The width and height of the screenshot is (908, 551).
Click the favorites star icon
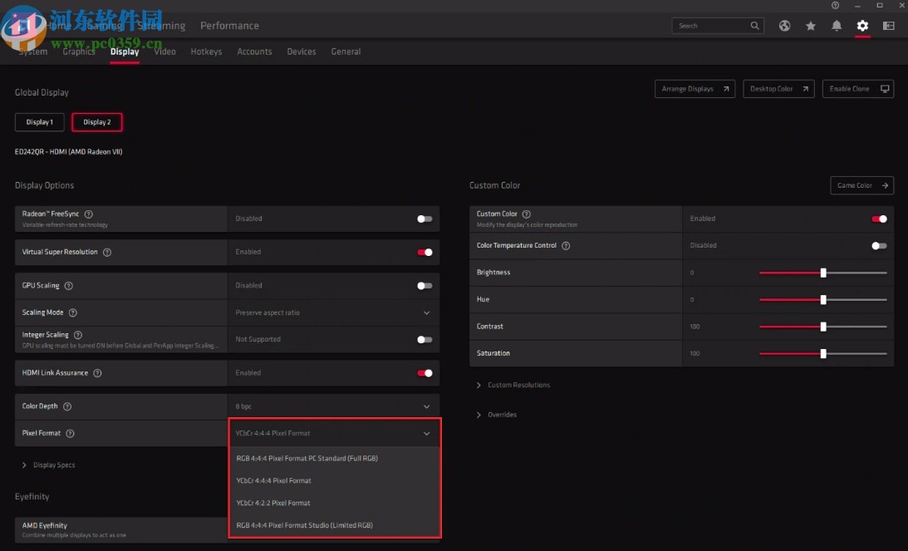[x=811, y=26]
